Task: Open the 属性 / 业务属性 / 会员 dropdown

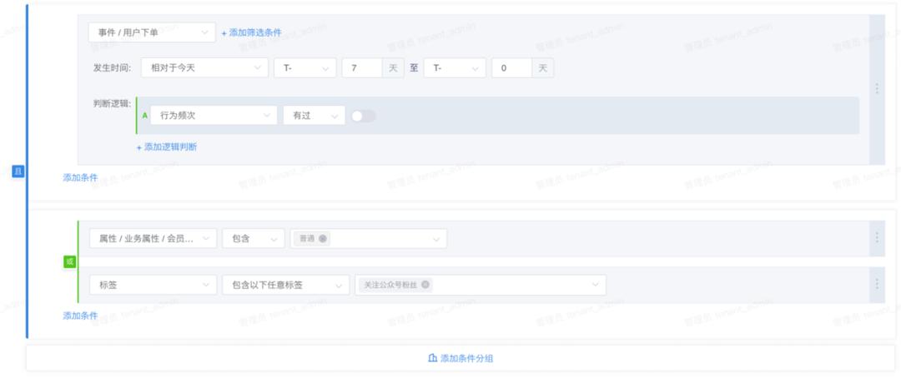Action: pyautogui.click(x=153, y=239)
